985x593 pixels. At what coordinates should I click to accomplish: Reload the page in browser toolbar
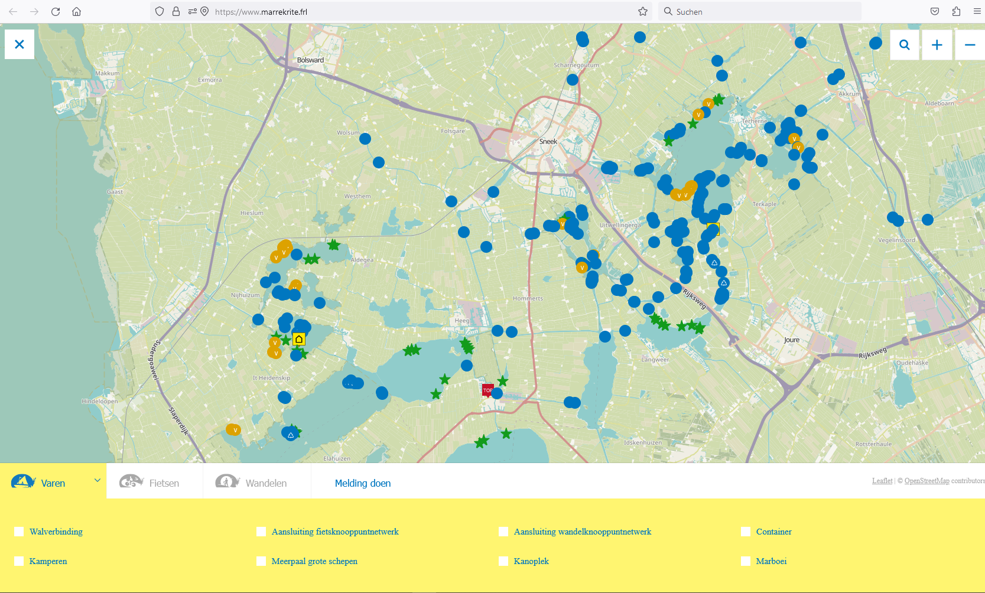click(56, 12)
